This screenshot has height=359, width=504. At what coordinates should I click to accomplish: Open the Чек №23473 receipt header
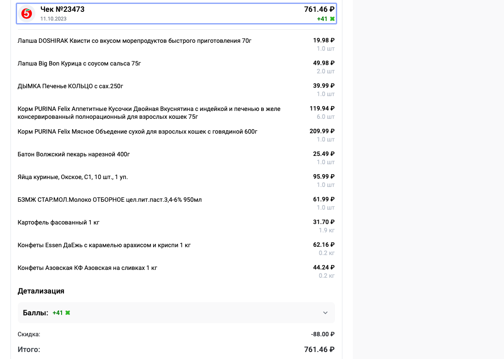tap(62, 9)
